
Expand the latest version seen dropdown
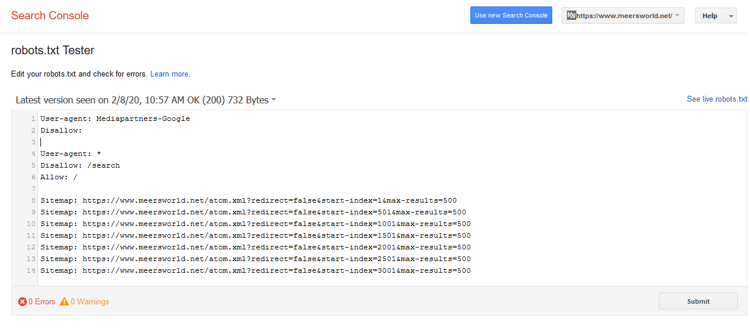pos(146,100)
